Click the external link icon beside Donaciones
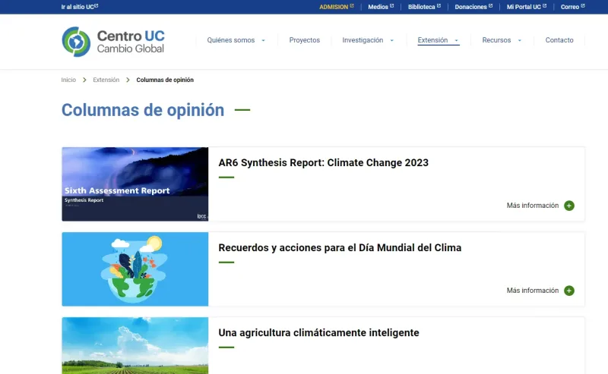This screenshot has width=608, height=374. (490, 6)
